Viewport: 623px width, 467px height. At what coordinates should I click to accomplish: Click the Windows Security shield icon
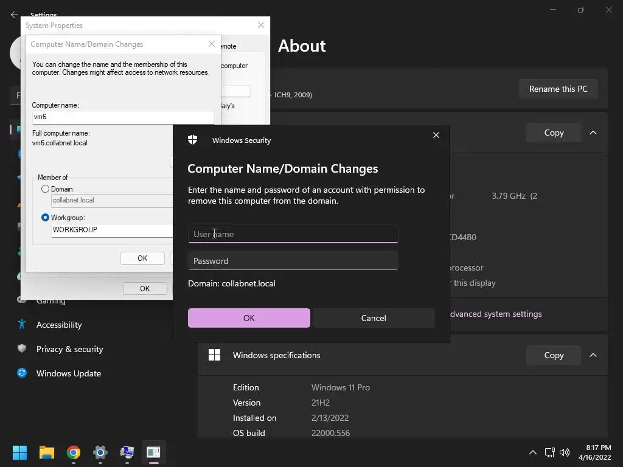tap(193, 140)
